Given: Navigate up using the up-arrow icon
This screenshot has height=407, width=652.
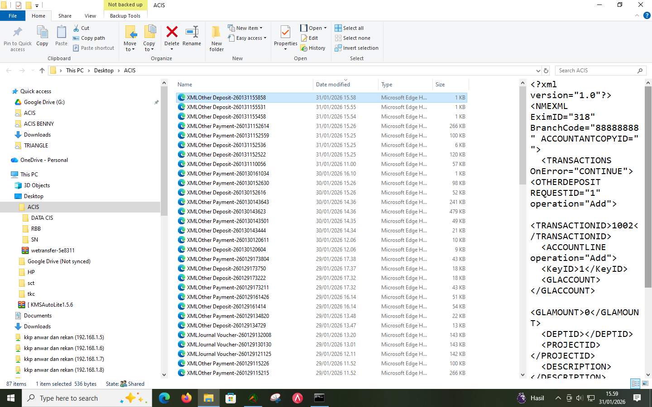Looking at the screenshot, I should [42, 70].
